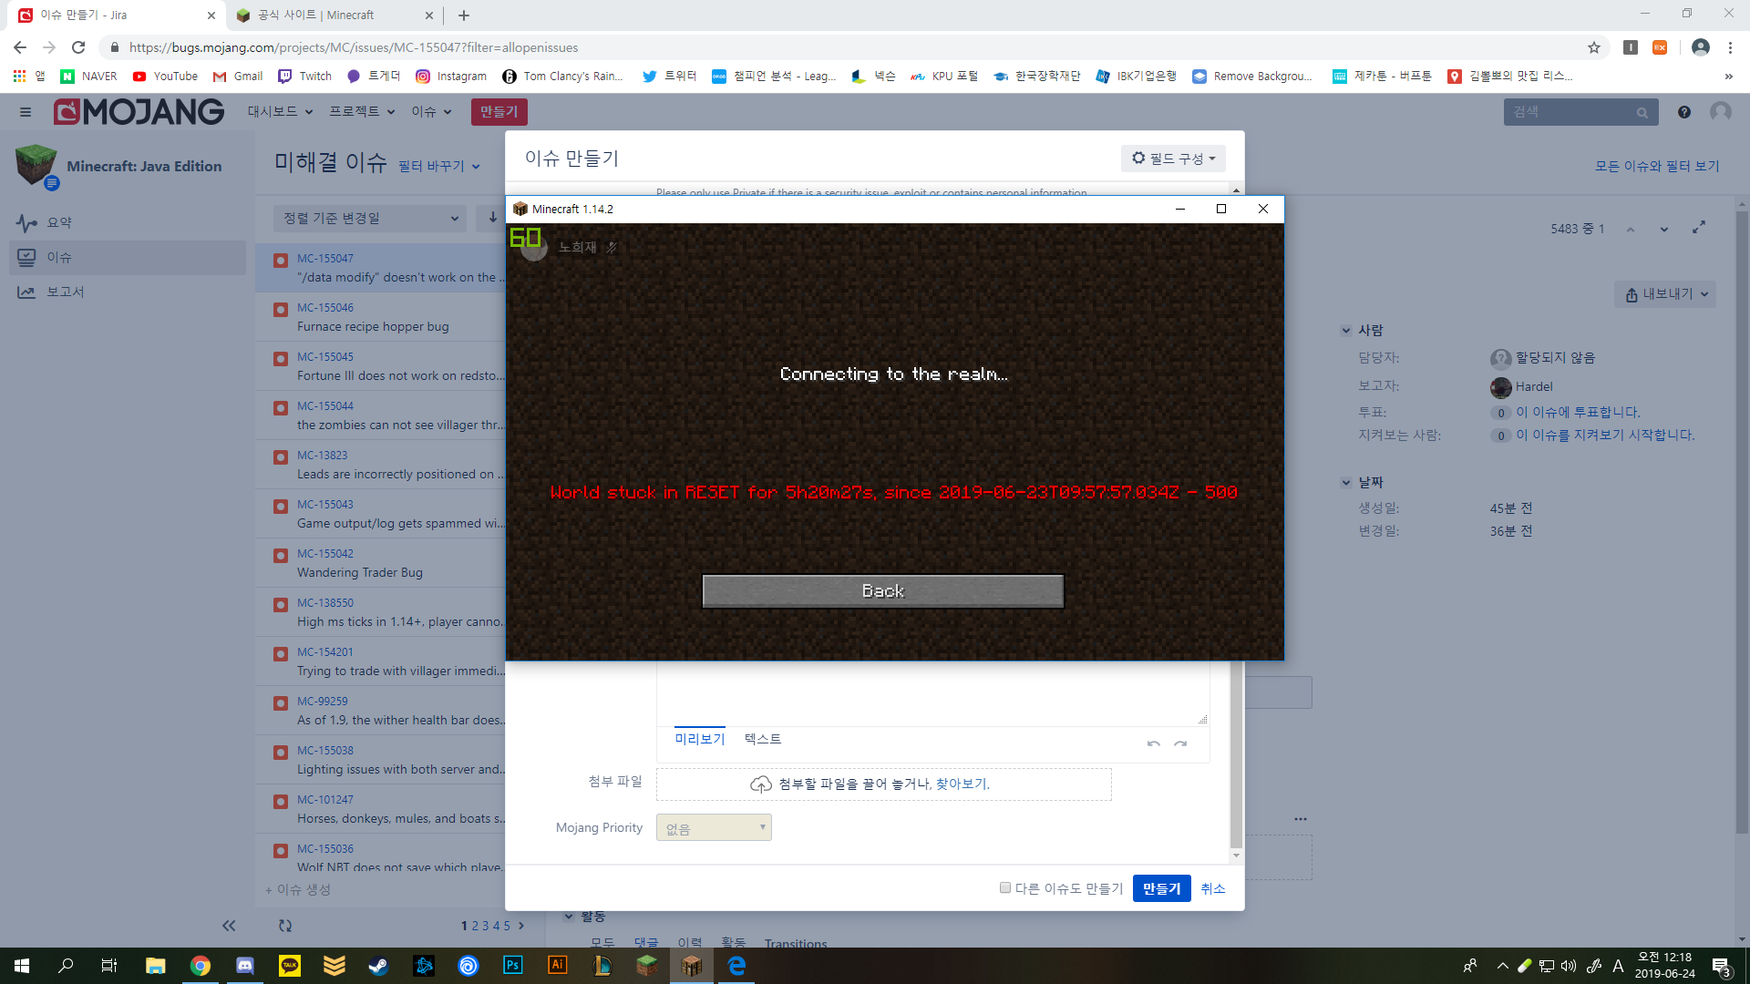
Task: Open the 프로젝트 menu
Action: coord(362,111)
